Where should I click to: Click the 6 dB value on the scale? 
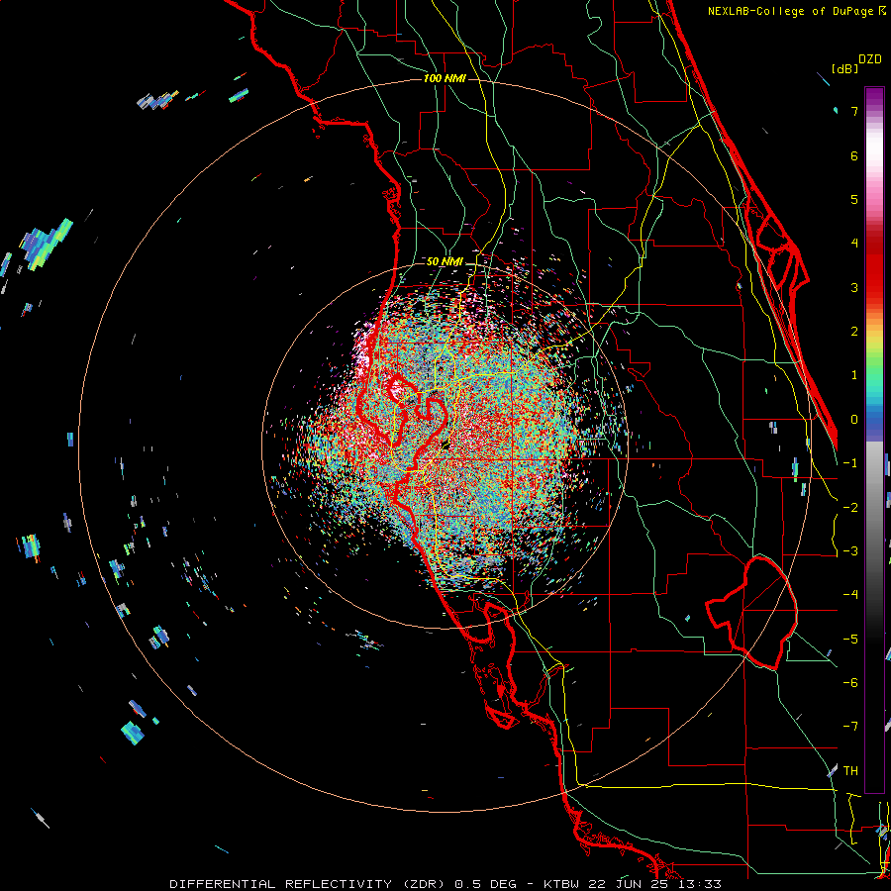point(854,155)
